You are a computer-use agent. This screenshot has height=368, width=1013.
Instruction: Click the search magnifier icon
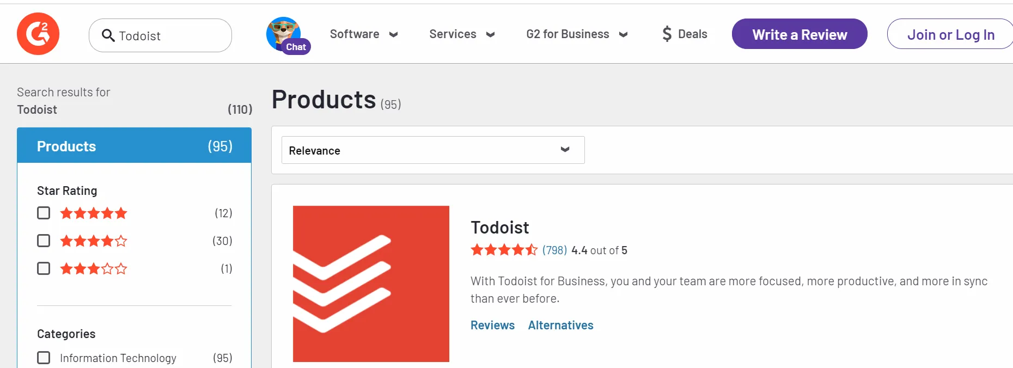point(108,36)
